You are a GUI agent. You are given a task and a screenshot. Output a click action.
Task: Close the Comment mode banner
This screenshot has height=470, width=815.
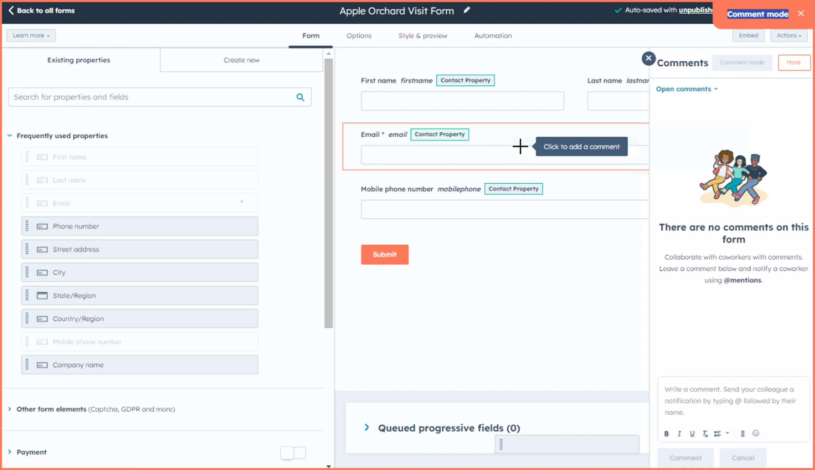coord(801,13)
